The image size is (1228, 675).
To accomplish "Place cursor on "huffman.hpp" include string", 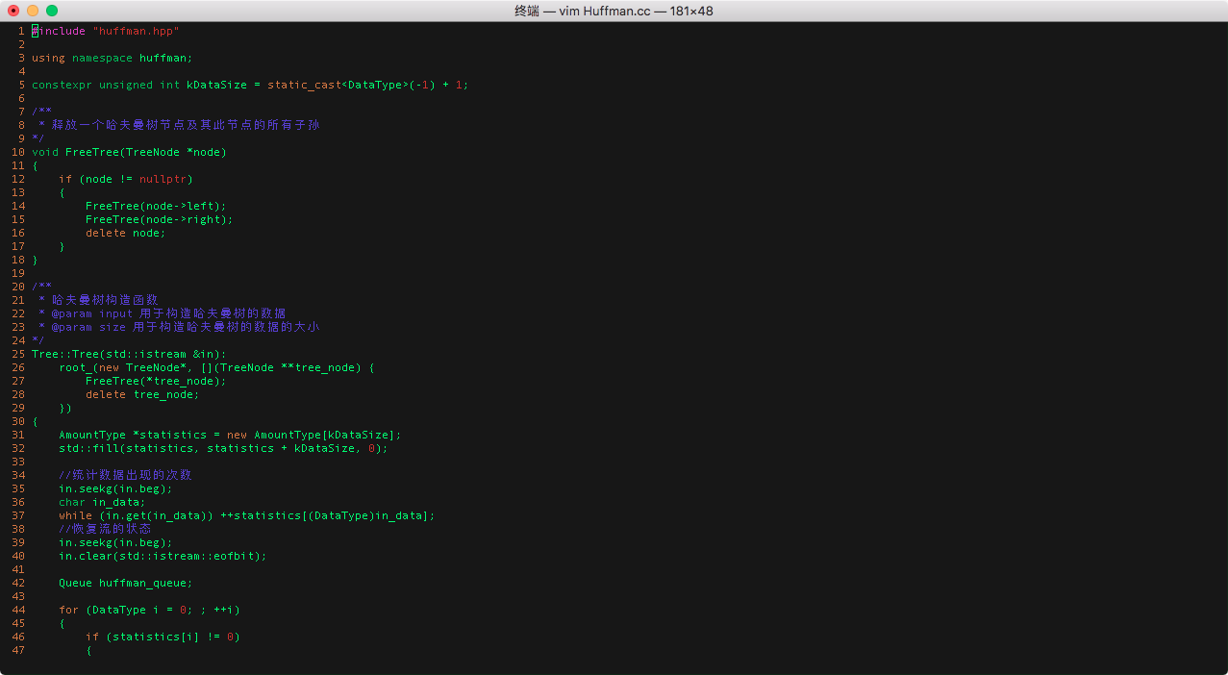I will [136, 31].
